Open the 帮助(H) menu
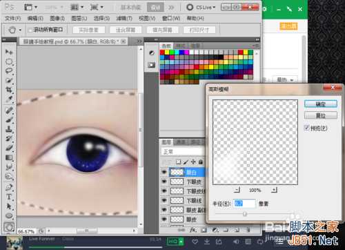This screenshot has height=250, width=345. pyautogui.click(x=195, y=18)
